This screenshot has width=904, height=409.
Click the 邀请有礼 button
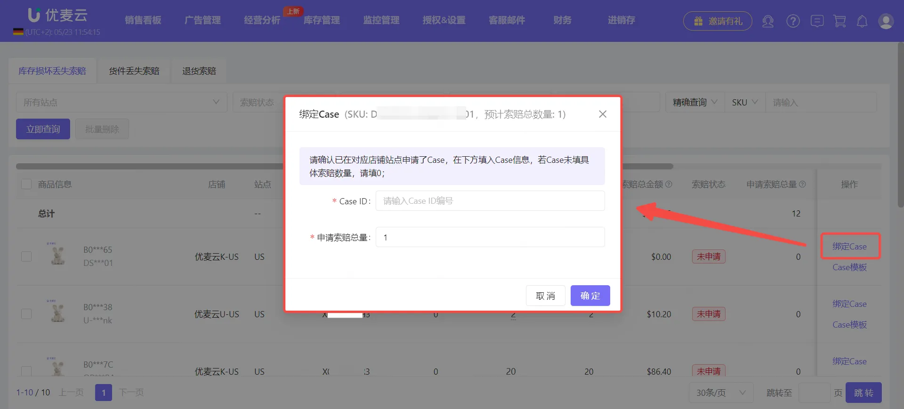[718, 21]
